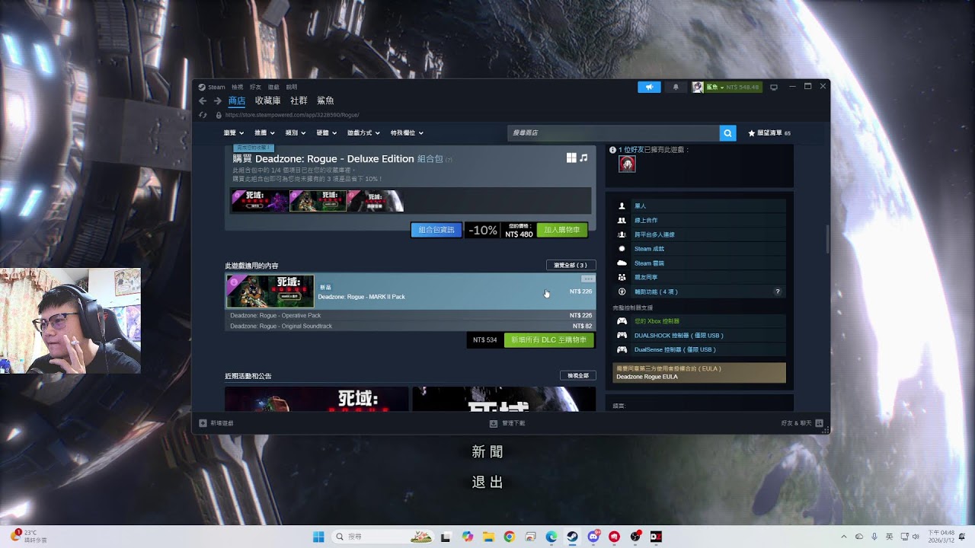Open the Steam menu
This screenshot has width=975, height=548.
coord(213,88)
